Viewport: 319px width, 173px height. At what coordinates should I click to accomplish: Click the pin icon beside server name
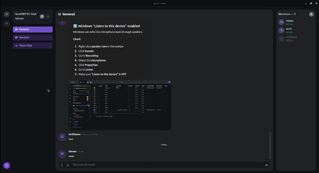(42, 17)
